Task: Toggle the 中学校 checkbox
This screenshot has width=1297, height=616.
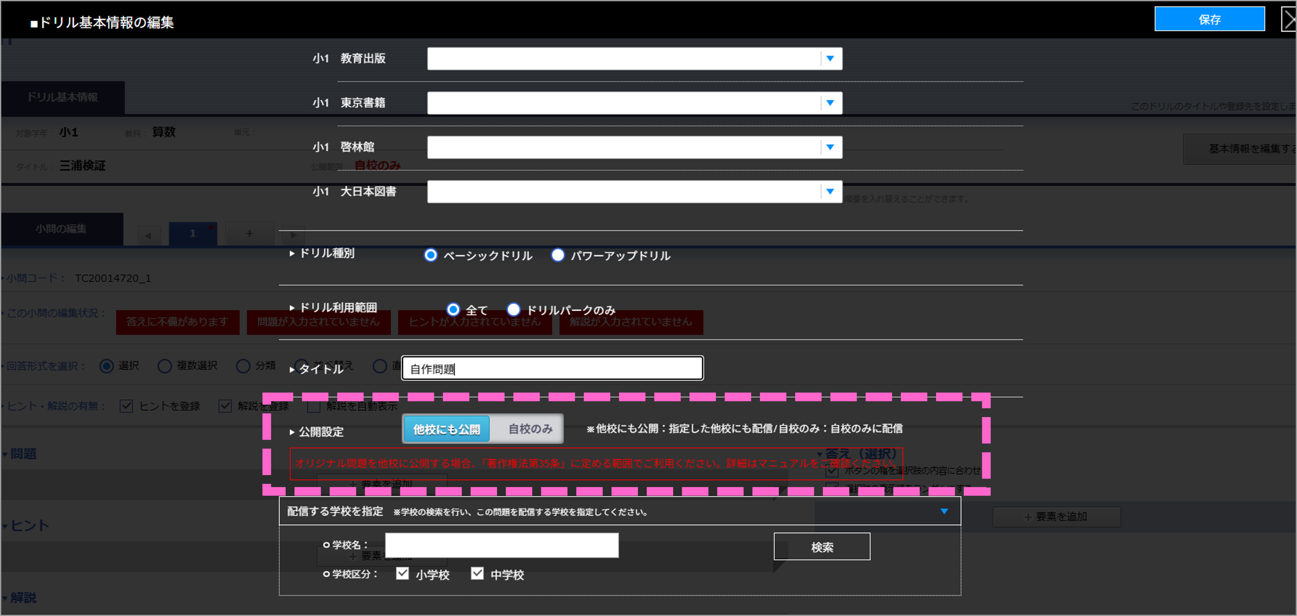Action: pyautogui.click(x=477, y=573)
